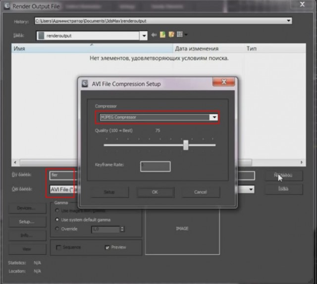Close the AVI File Compression Setup dialog

225,83
